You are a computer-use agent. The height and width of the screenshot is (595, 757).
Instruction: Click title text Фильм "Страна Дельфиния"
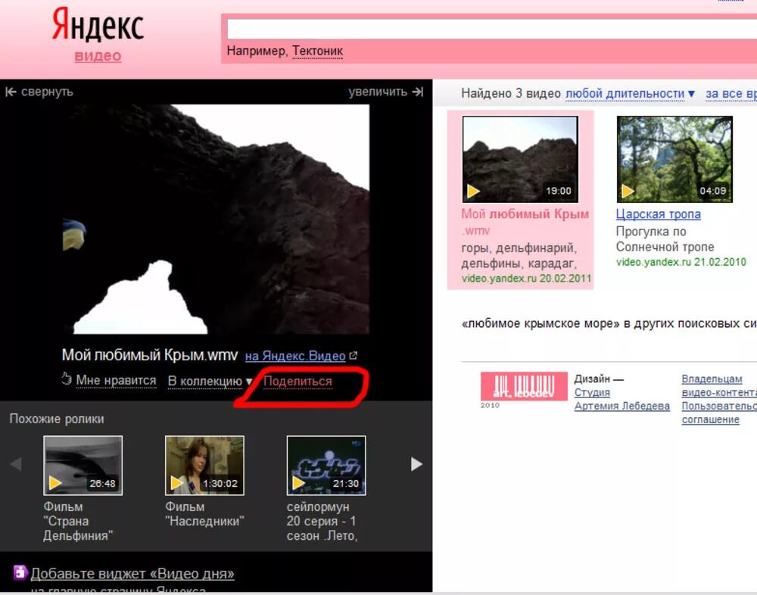tap(78, 521)
